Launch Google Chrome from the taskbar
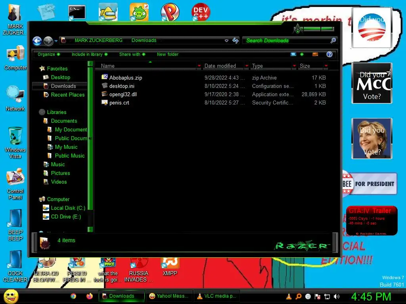 (x=73, y=296)
